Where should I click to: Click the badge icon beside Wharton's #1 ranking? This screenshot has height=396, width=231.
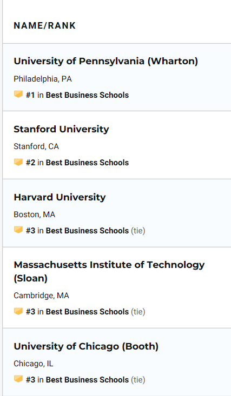[18, 95]
